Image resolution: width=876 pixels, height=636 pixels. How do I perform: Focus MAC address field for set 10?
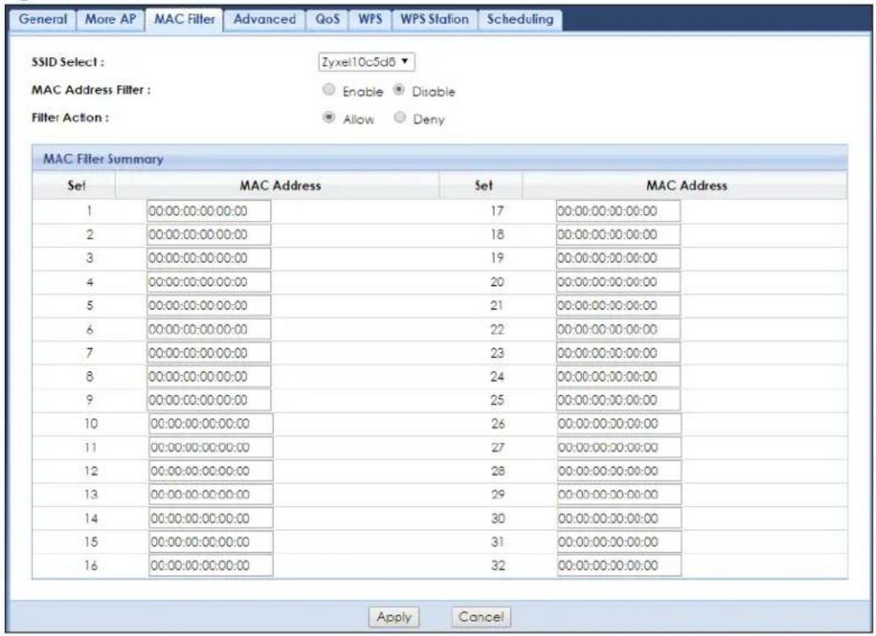[x=211, y=423]
